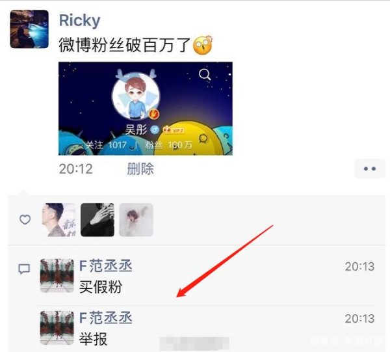Tap the shocked emoji in post text
The image size is (390, 352).
(x=203, y=46)
